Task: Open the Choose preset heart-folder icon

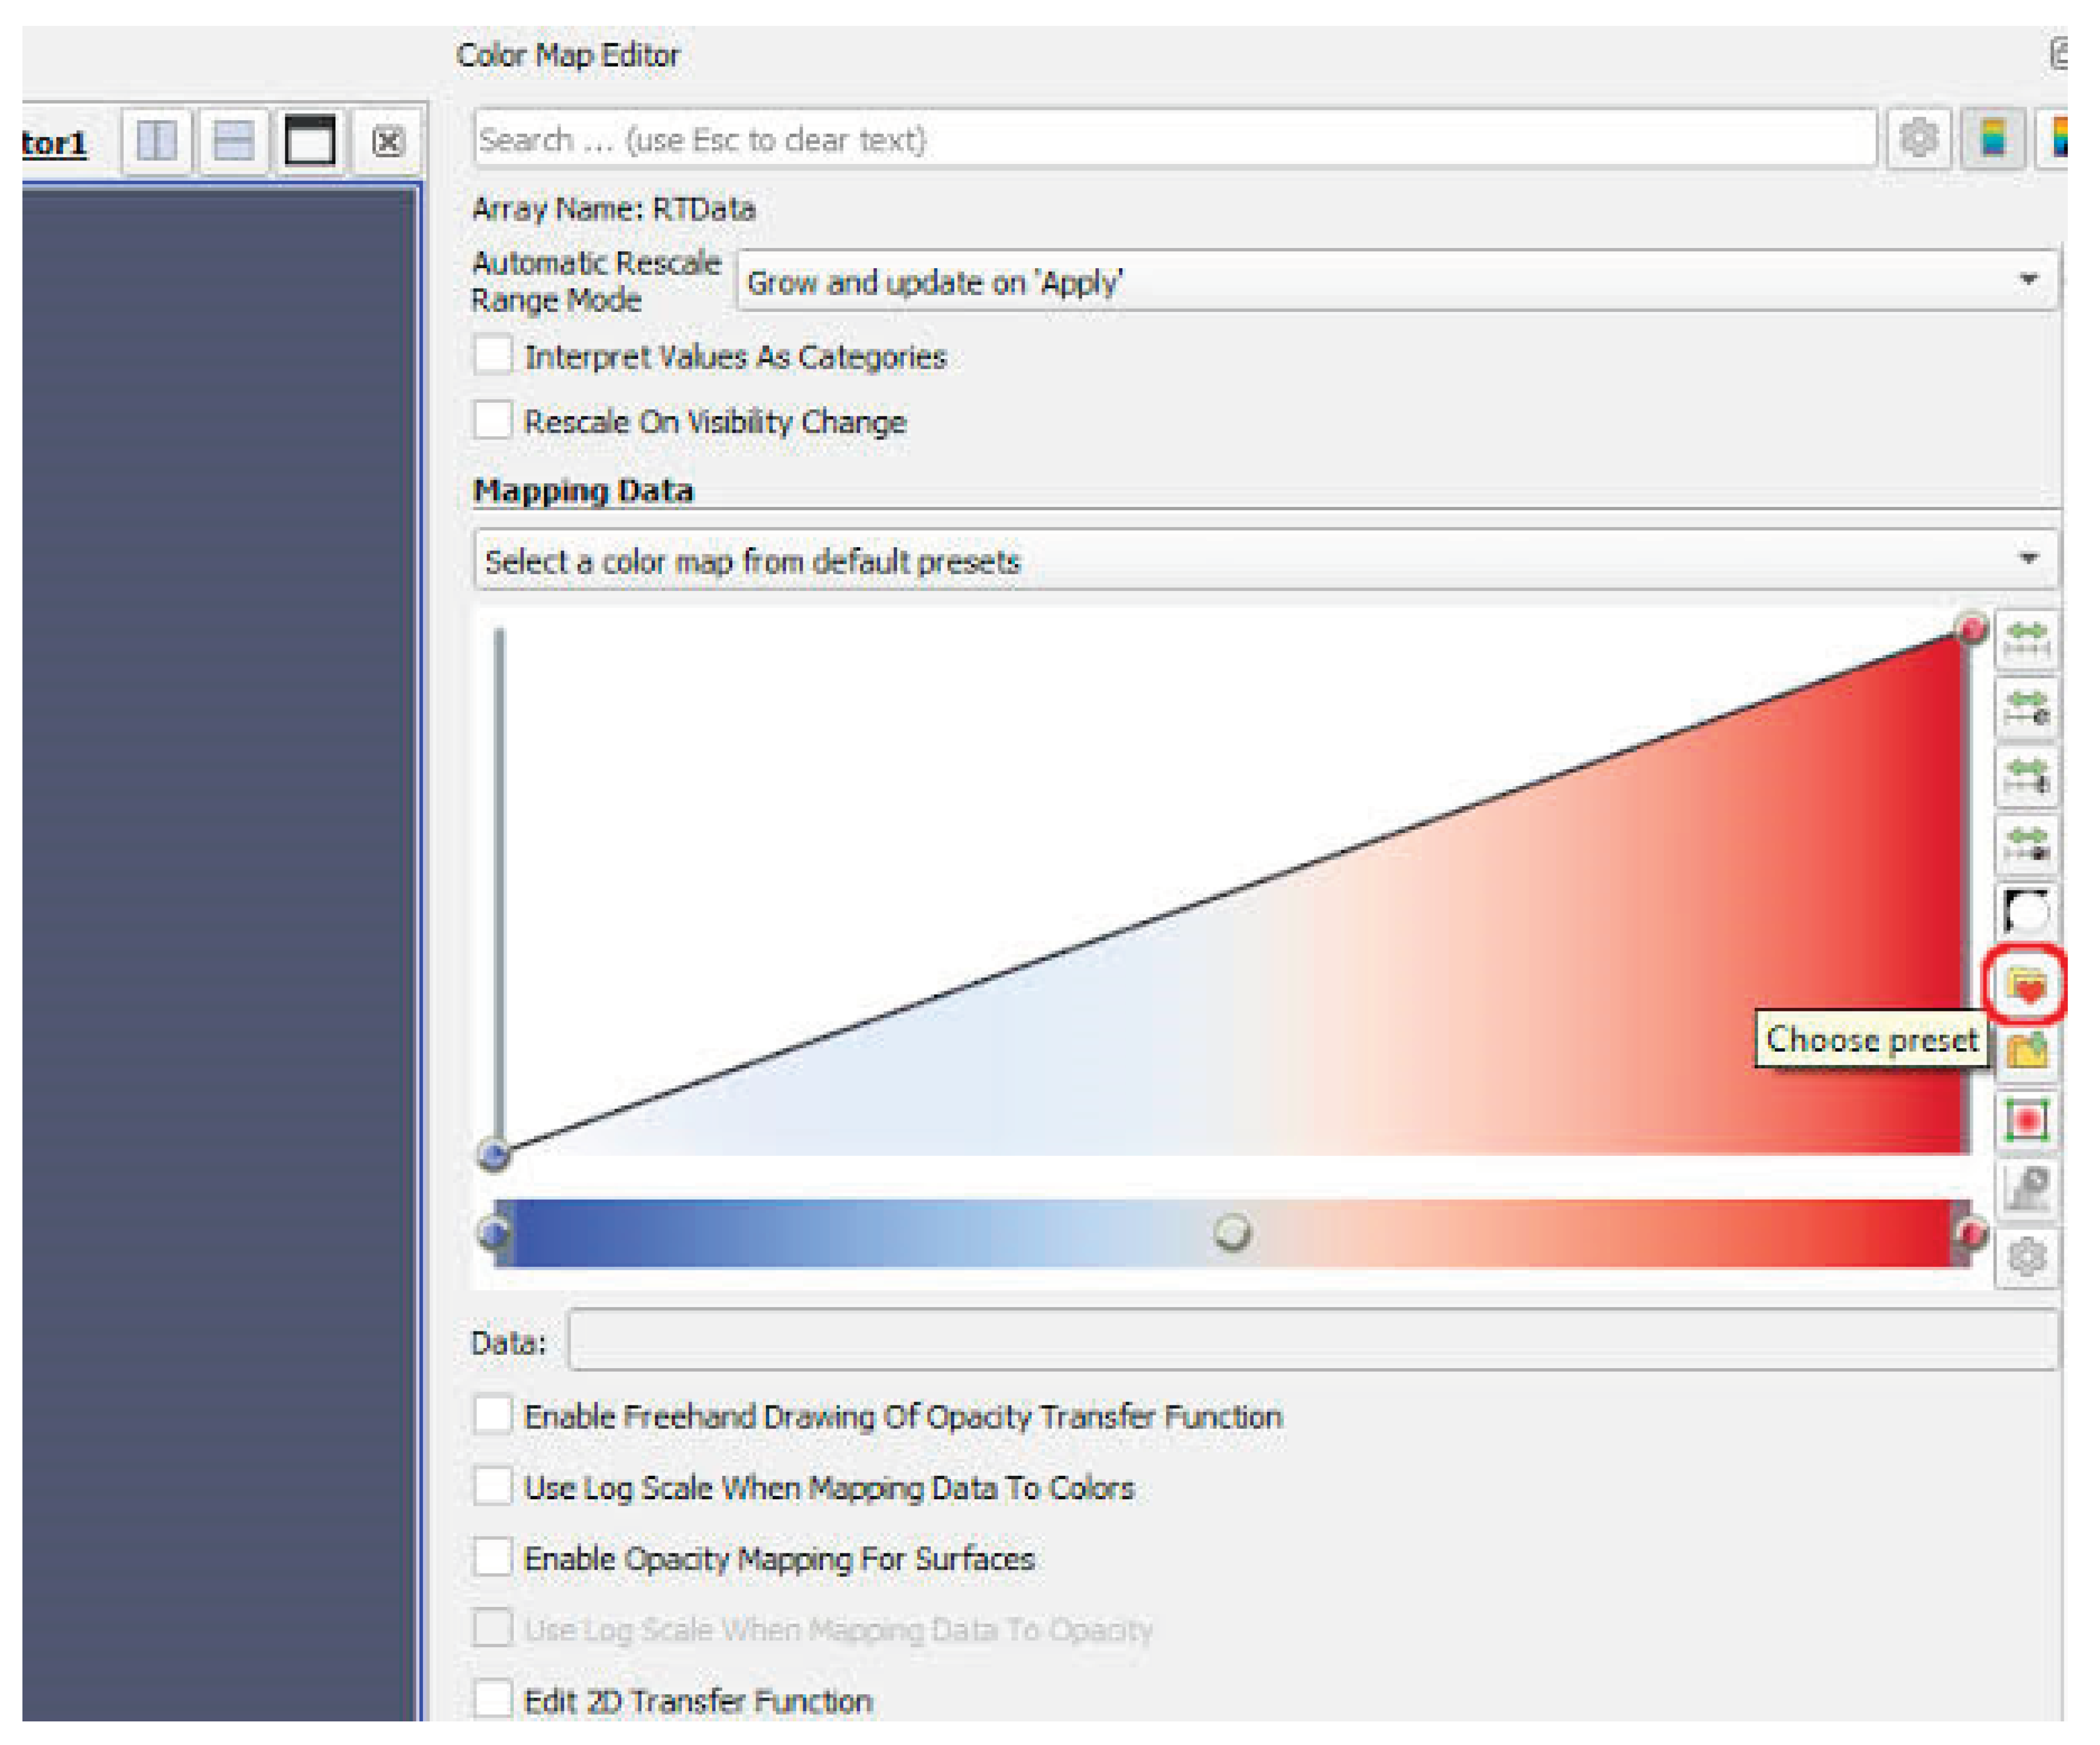Action: 2026,985
